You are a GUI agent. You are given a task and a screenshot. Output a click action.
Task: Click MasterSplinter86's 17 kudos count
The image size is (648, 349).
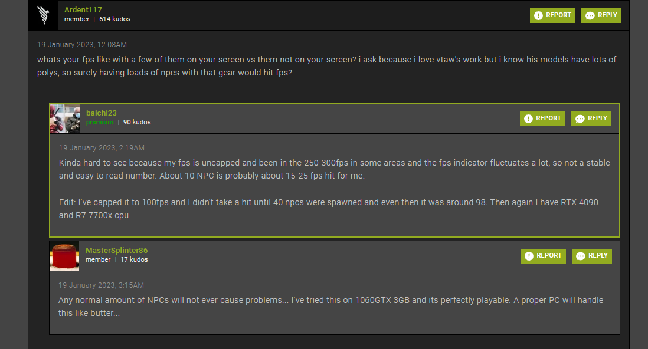(x=135, y=260)
